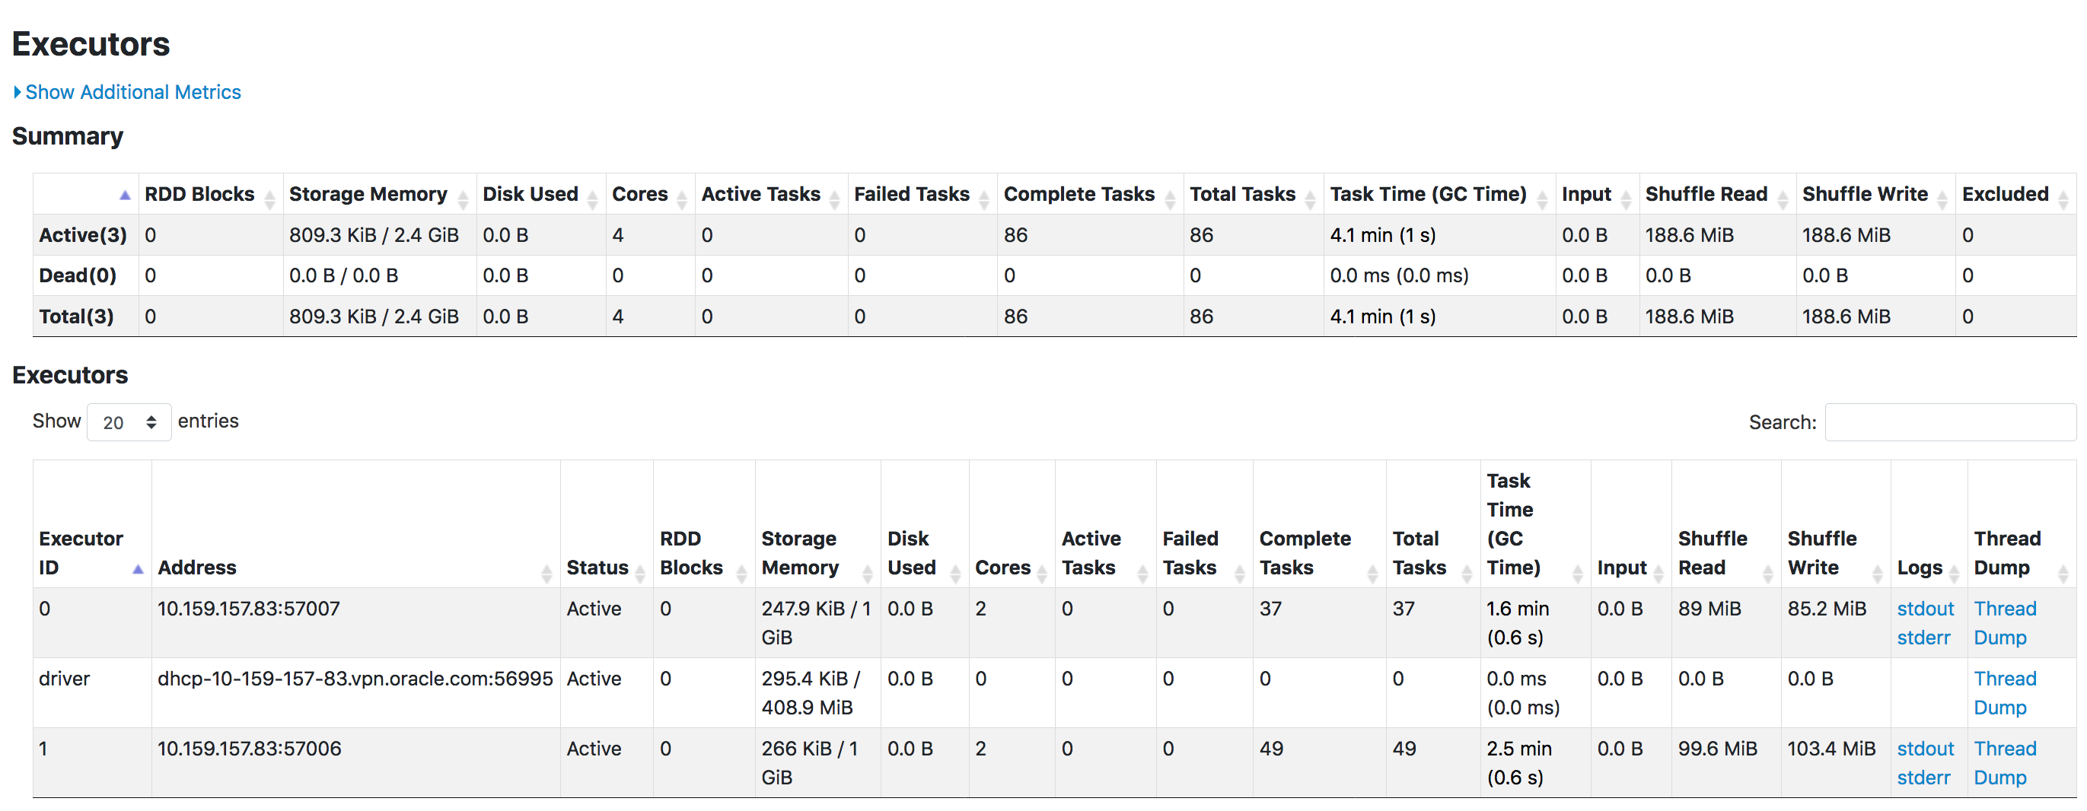
Task: Sort summary by Shuffle Read column
Action: point(1717,195)
